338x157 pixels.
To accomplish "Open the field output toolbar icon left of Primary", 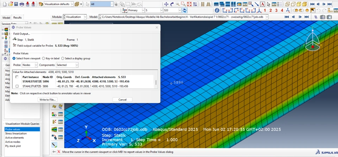I will pos(124,10).
